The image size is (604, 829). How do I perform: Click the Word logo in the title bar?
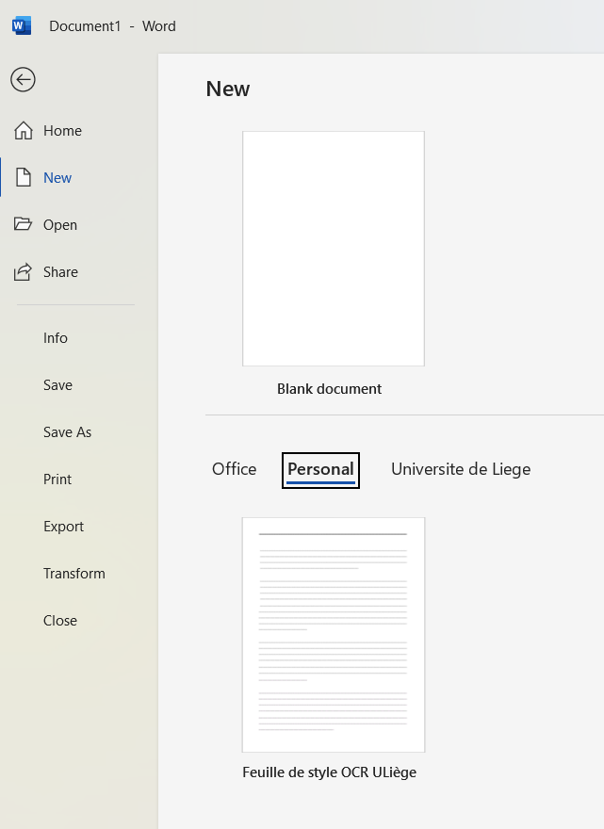click(x=22, y=26)
